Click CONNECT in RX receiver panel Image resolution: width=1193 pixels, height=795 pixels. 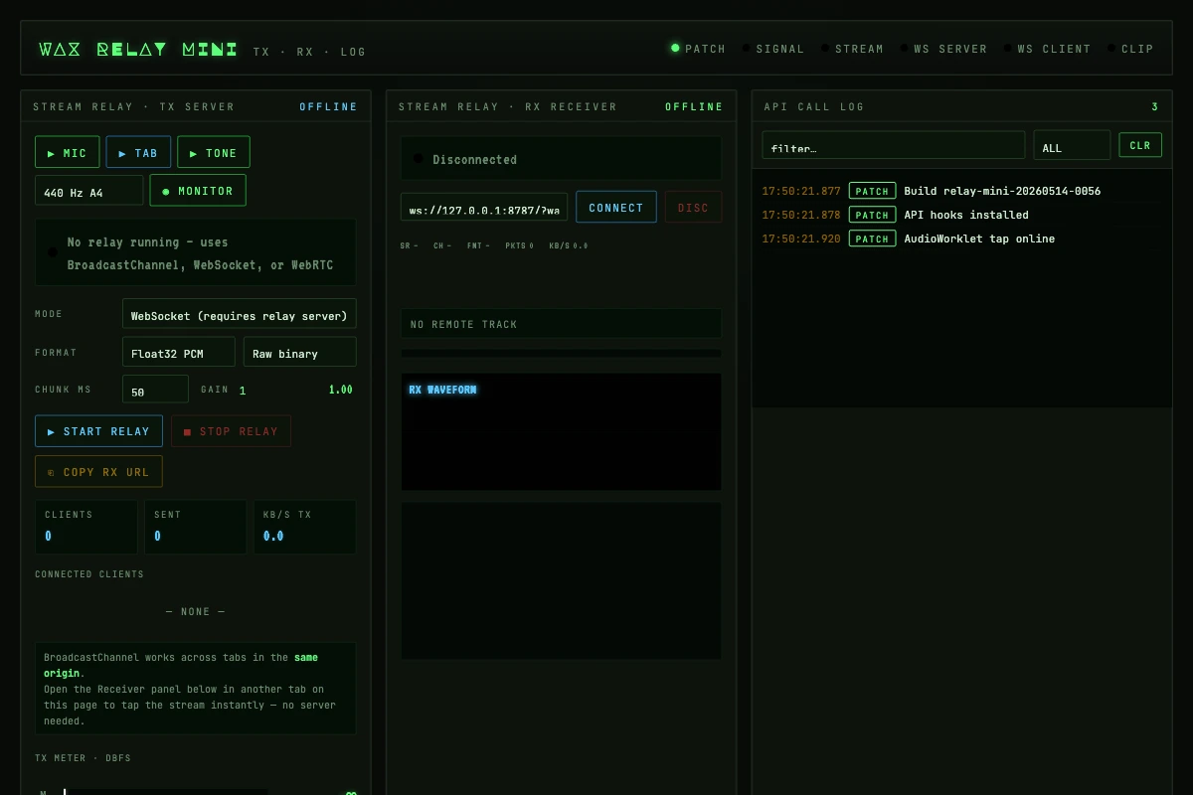click(x=616, y=207)
